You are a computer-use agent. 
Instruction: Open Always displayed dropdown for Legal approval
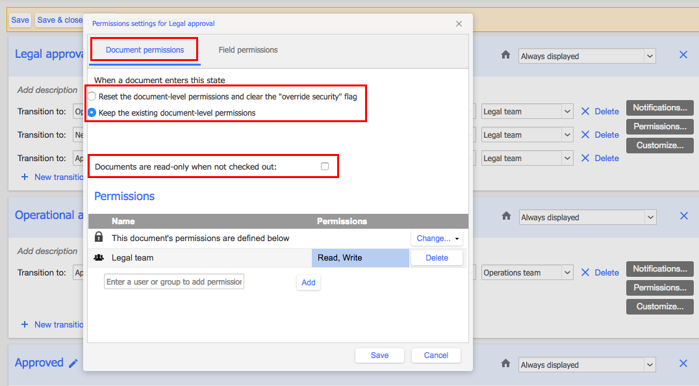(587, 57)
